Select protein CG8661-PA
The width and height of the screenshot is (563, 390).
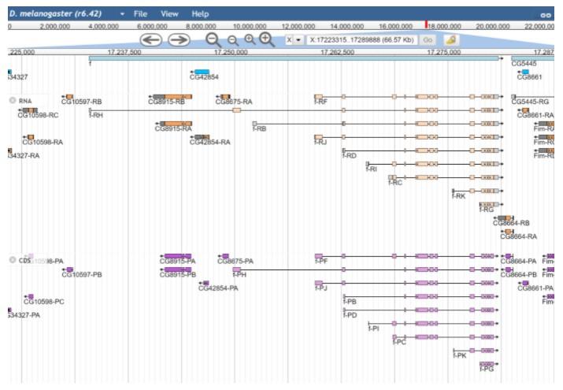(525, 283)
